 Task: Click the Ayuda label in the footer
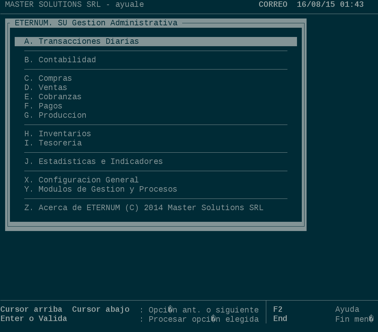tap(347, 309)
